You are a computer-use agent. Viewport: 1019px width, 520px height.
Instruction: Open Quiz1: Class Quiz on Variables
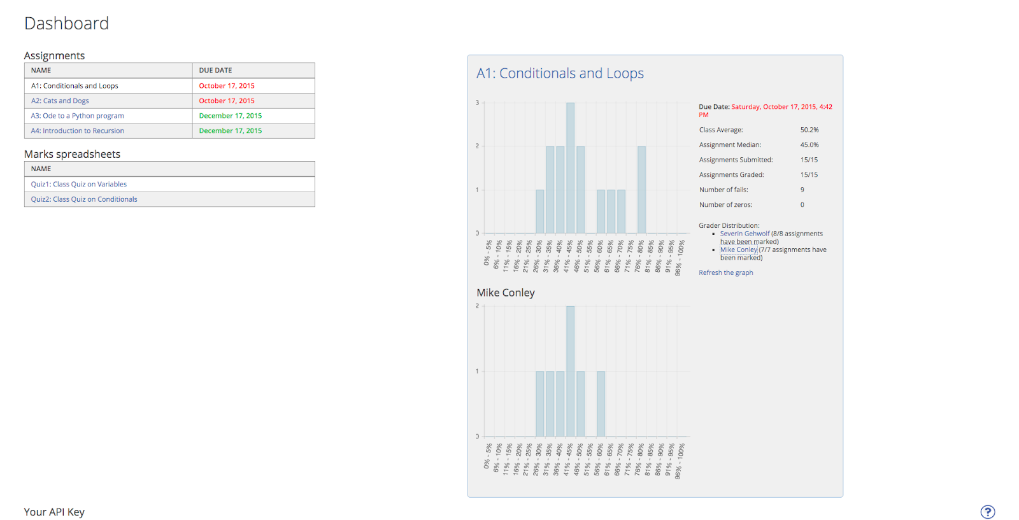(x=79, y=184)
